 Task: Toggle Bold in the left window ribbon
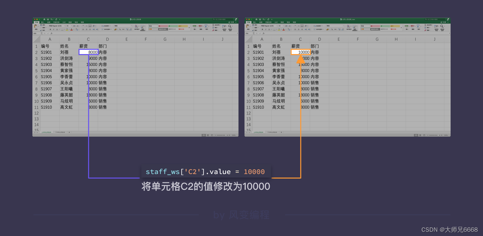pos(50,29)
